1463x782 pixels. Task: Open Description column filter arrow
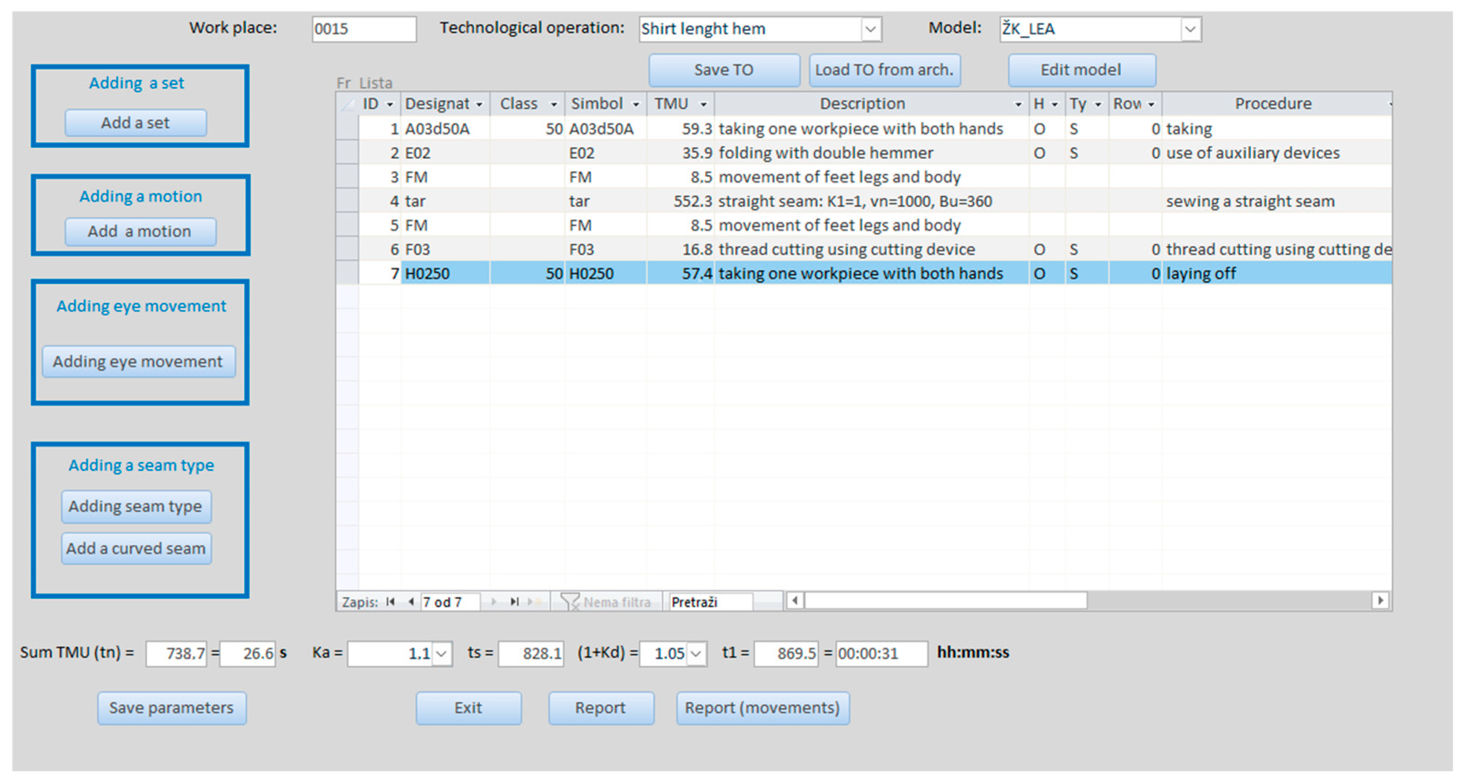click(x=1018, y=104)
